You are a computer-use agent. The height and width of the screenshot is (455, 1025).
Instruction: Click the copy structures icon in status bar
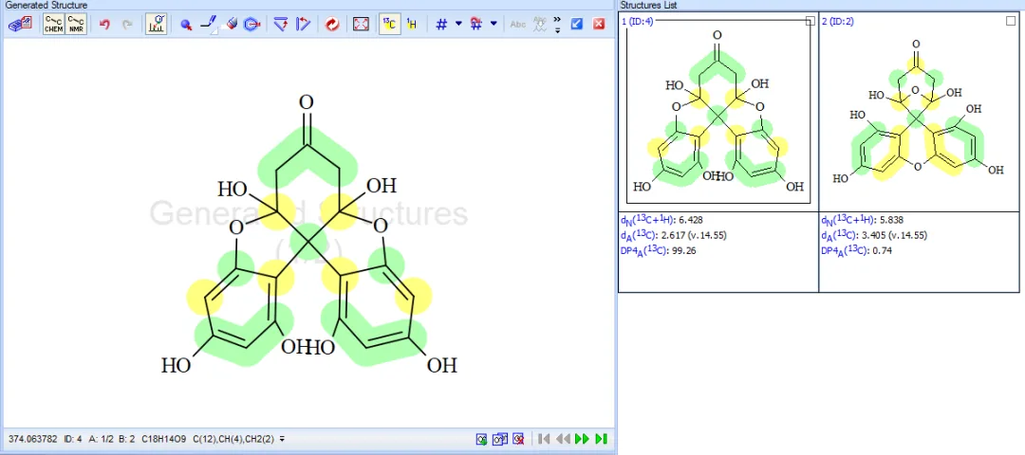click(501, 439)
